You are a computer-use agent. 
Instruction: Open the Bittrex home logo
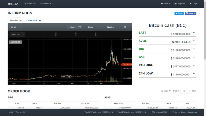pos(13,4)
